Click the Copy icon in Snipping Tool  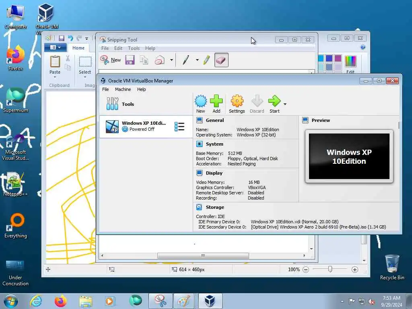point(144,60)
